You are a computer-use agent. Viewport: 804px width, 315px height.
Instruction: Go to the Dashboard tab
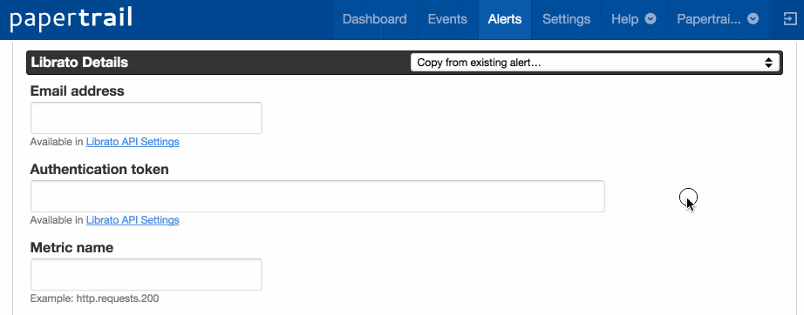(374, 19)
